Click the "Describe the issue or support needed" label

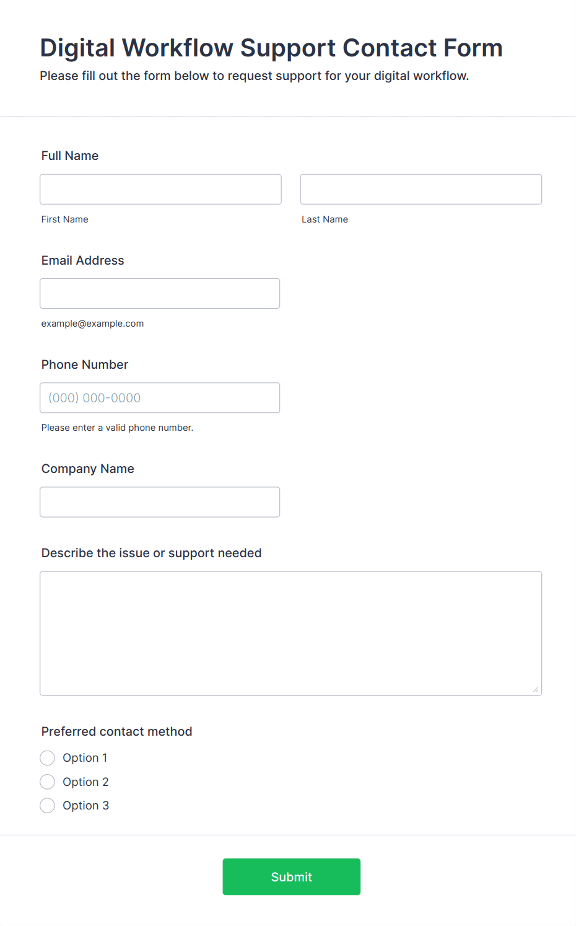(152, 553)
